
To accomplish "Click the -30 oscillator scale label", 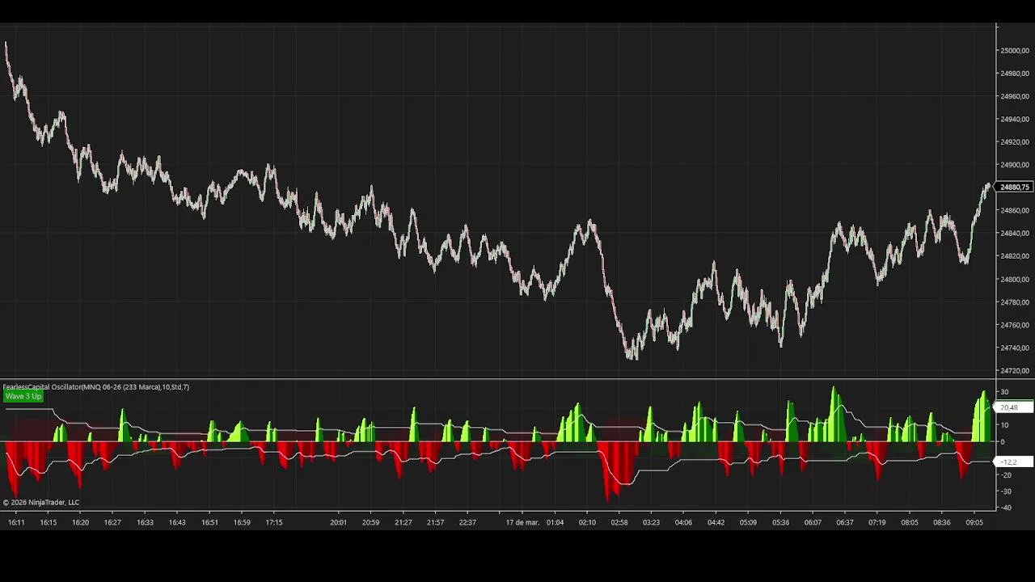I will 1004,491.
